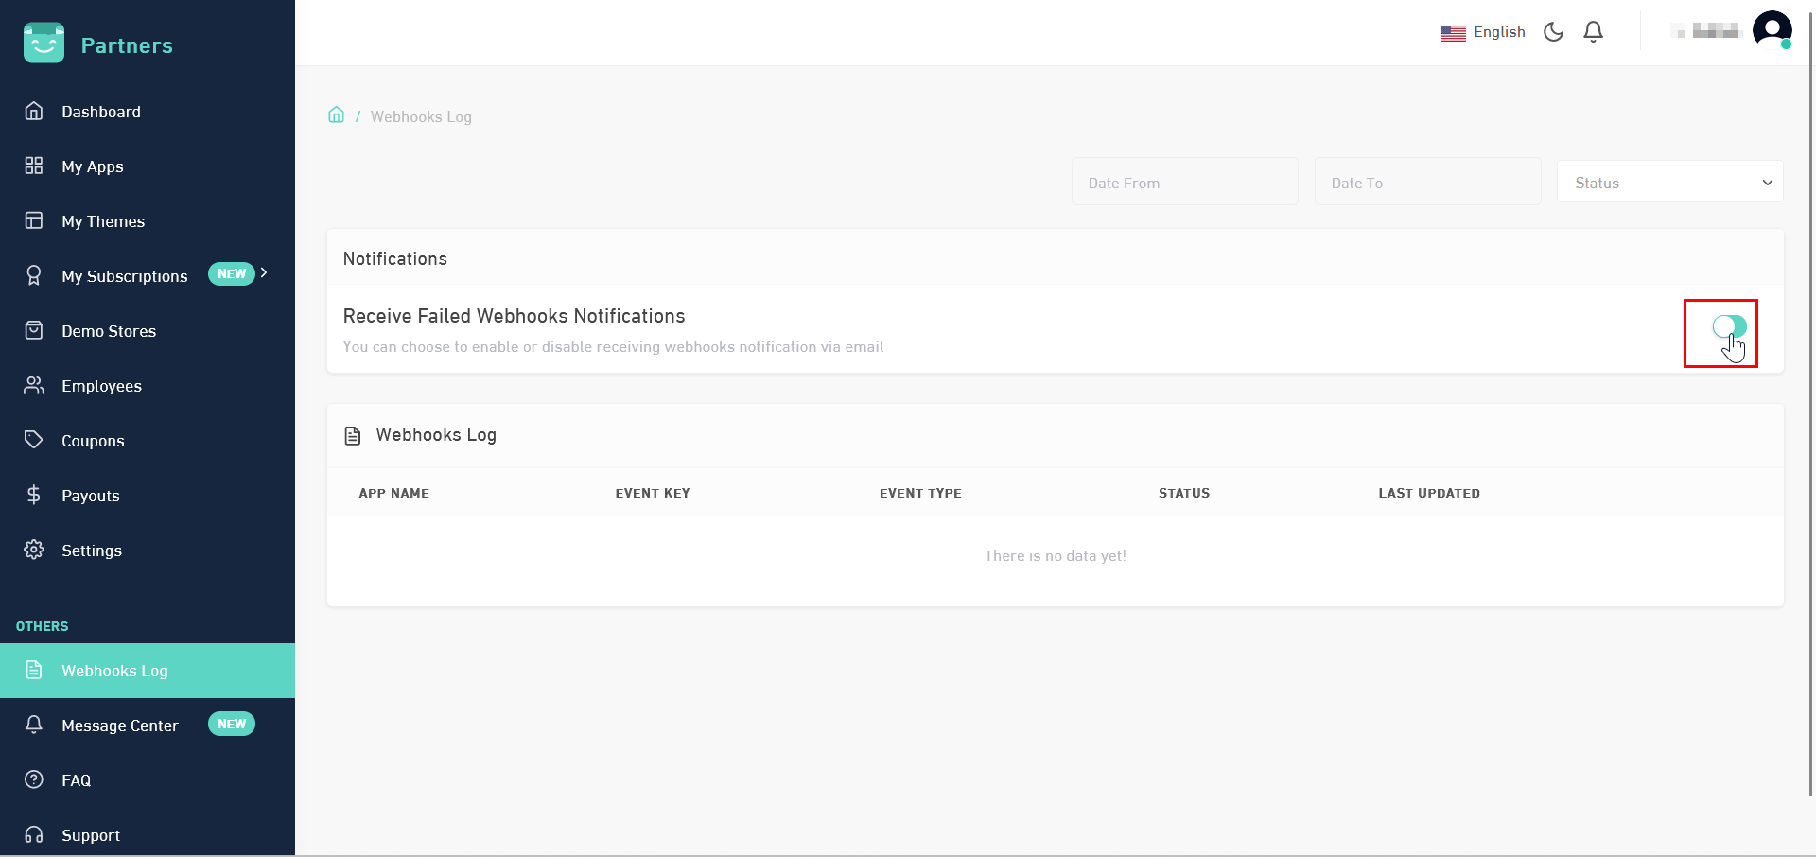Open the FAQ page
This screenshot has width=1816, height=857.
coord(77,780)
